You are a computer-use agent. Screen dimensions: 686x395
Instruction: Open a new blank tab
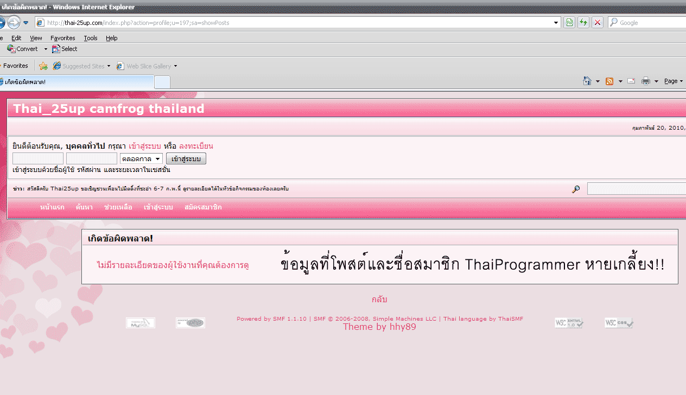[162, 82]
